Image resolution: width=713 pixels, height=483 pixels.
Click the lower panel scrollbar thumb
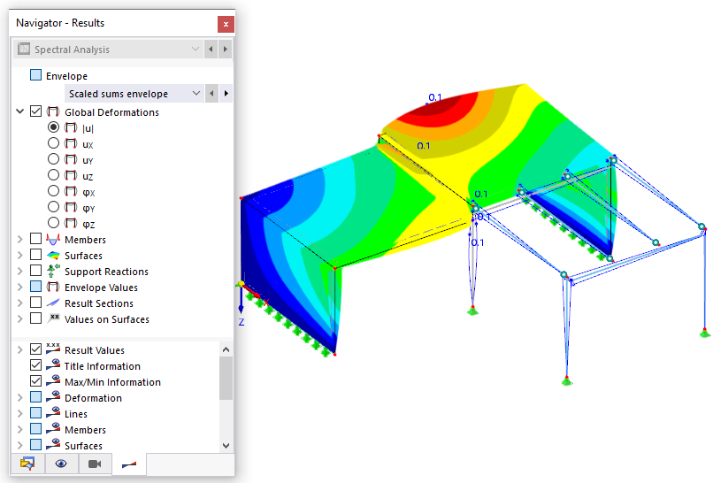coord(226,379)
